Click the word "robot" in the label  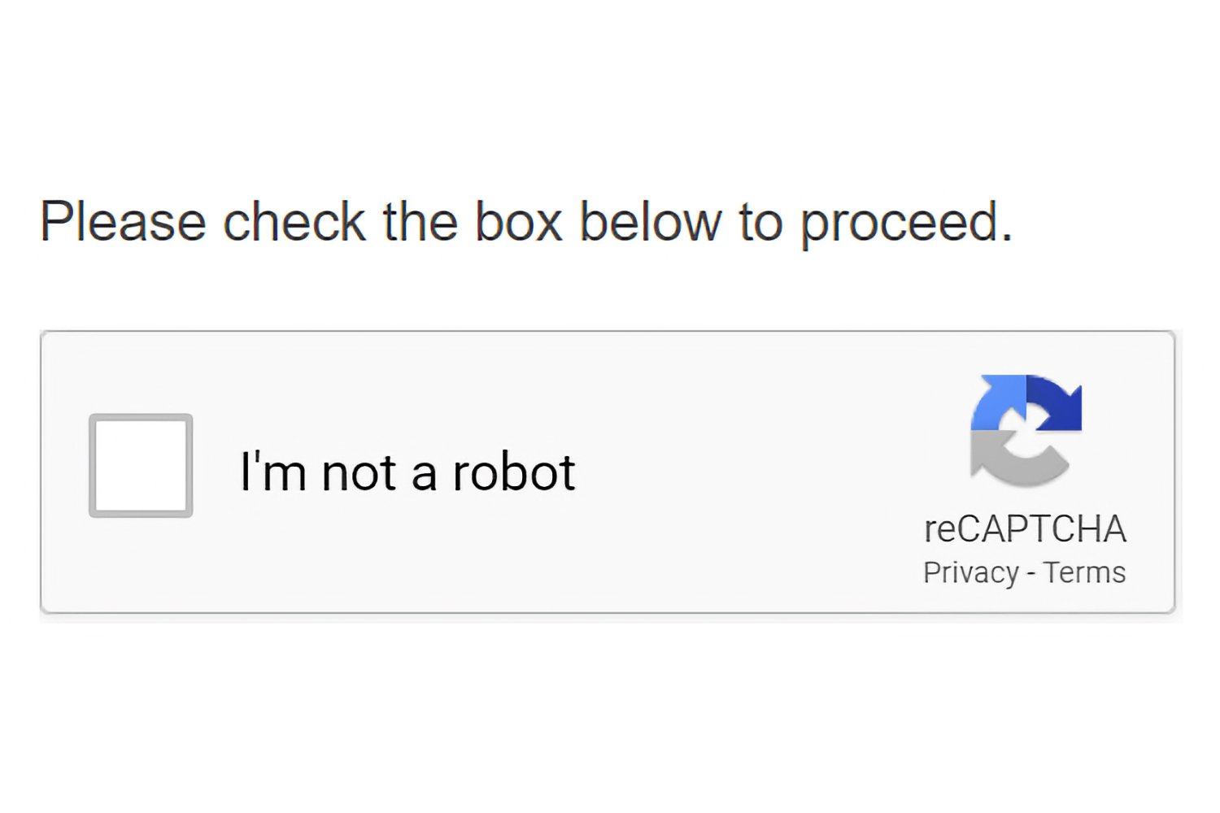(514, 472)
